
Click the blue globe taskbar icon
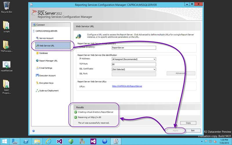point(105,142)
